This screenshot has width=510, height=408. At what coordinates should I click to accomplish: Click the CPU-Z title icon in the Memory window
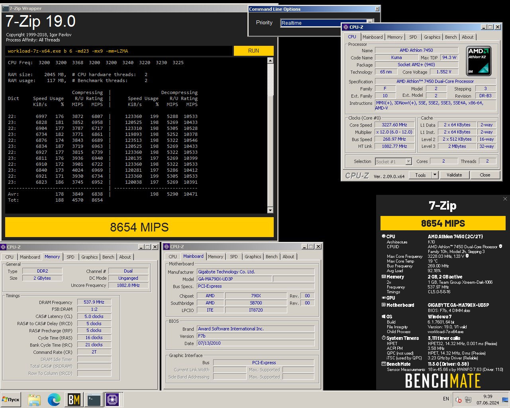pos(4,247)
